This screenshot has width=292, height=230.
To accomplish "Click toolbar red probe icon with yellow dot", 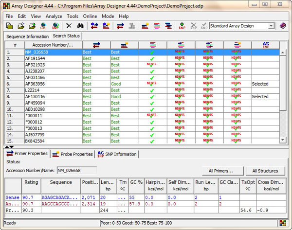I will coord(145,26).
